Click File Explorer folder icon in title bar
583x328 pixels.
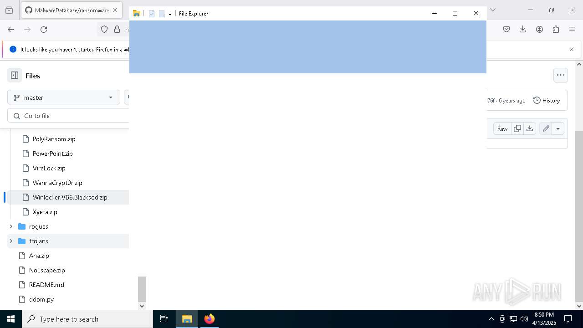(136, 14)
